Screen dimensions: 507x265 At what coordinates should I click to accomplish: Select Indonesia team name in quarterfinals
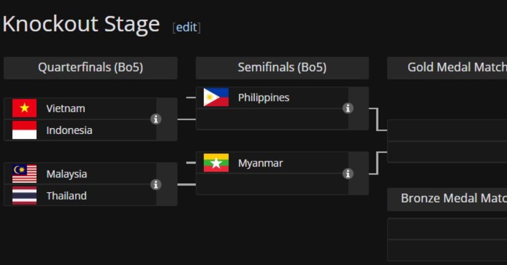69,130
